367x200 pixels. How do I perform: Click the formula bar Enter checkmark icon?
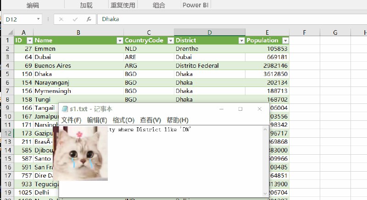click(x=75, y=19)
